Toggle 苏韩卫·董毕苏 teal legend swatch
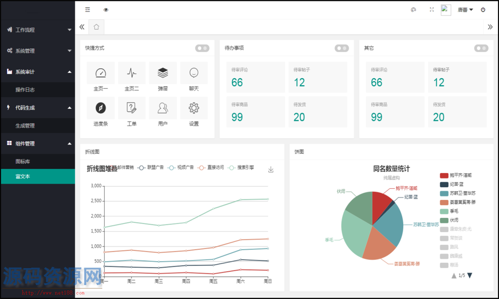The height and width of the screenshot is (299, 499). 444,193
